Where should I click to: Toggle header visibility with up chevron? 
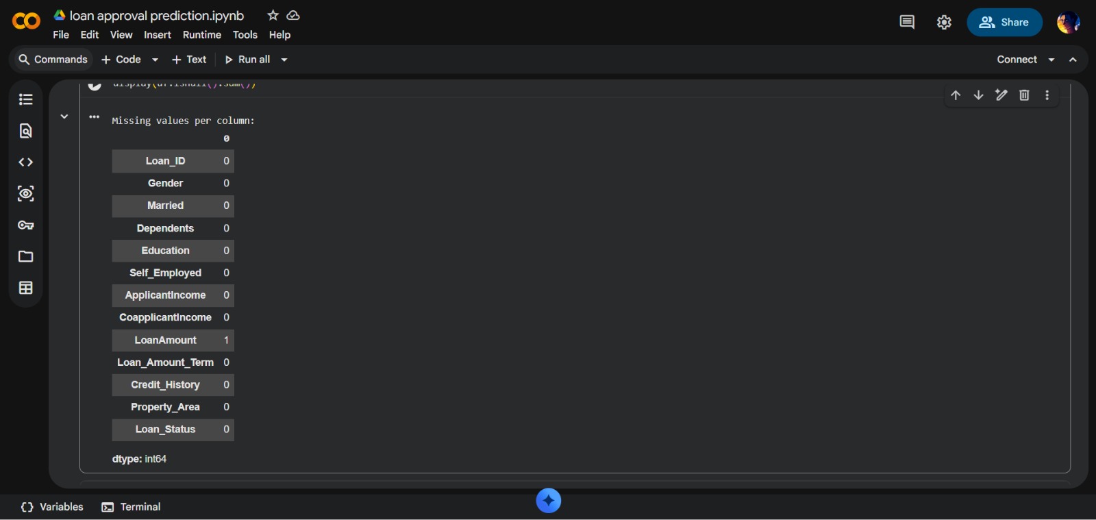[x=1073, y=60]
